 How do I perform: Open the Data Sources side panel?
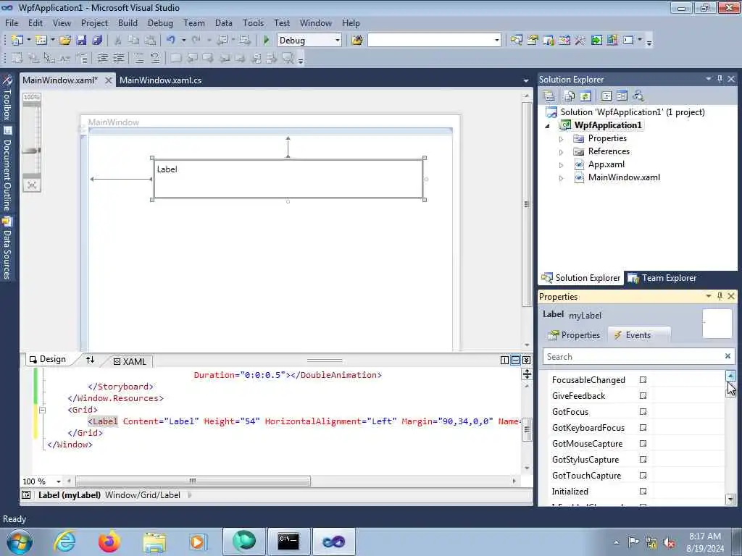[7, 248]
